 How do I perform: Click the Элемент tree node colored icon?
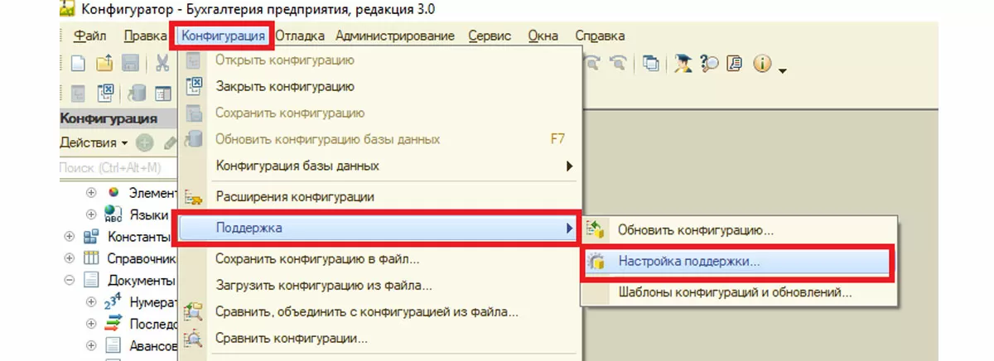coord(113,192)
